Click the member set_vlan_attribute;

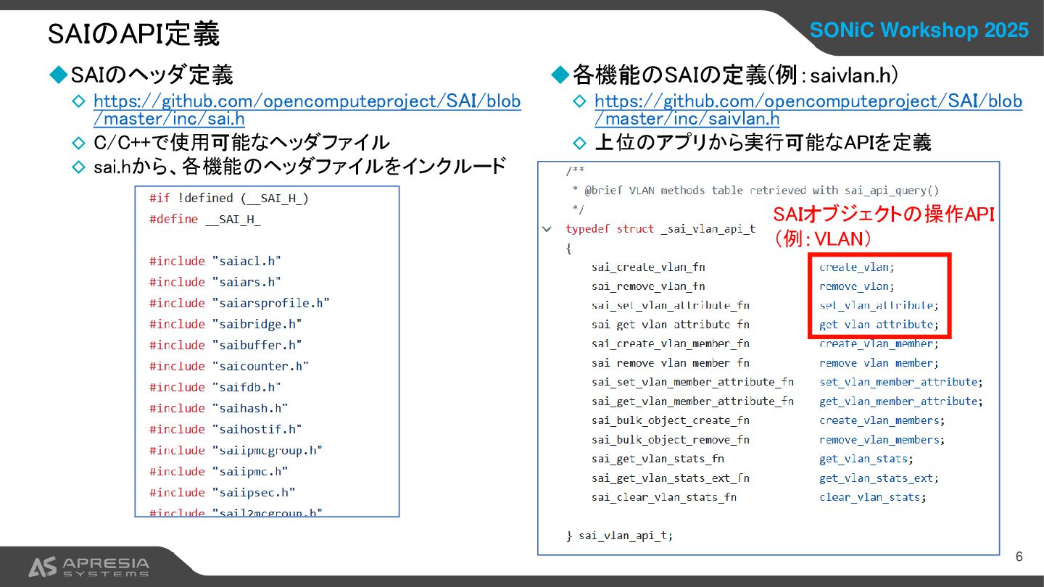(x=879, y=306)
